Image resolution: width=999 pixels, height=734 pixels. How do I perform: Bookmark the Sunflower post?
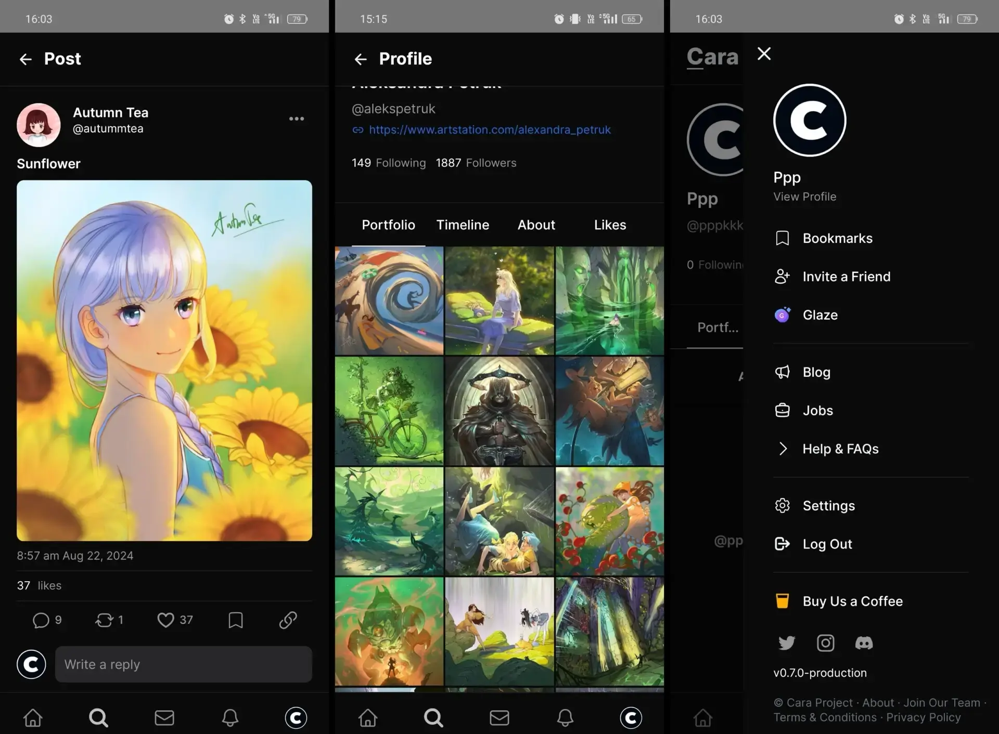tap(236, 620)
